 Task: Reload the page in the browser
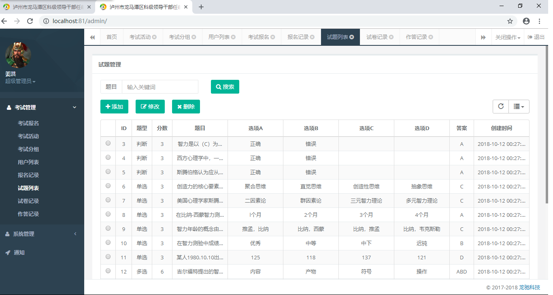[30, 21]
